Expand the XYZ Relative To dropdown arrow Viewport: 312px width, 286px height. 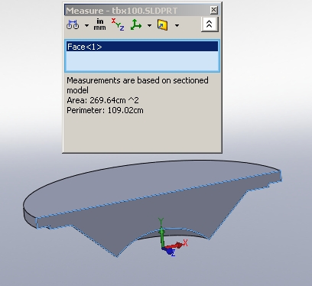149,25
